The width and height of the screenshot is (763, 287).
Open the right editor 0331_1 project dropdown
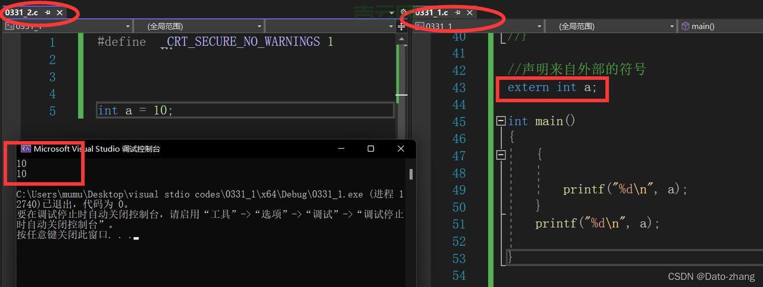pos(478,26)
